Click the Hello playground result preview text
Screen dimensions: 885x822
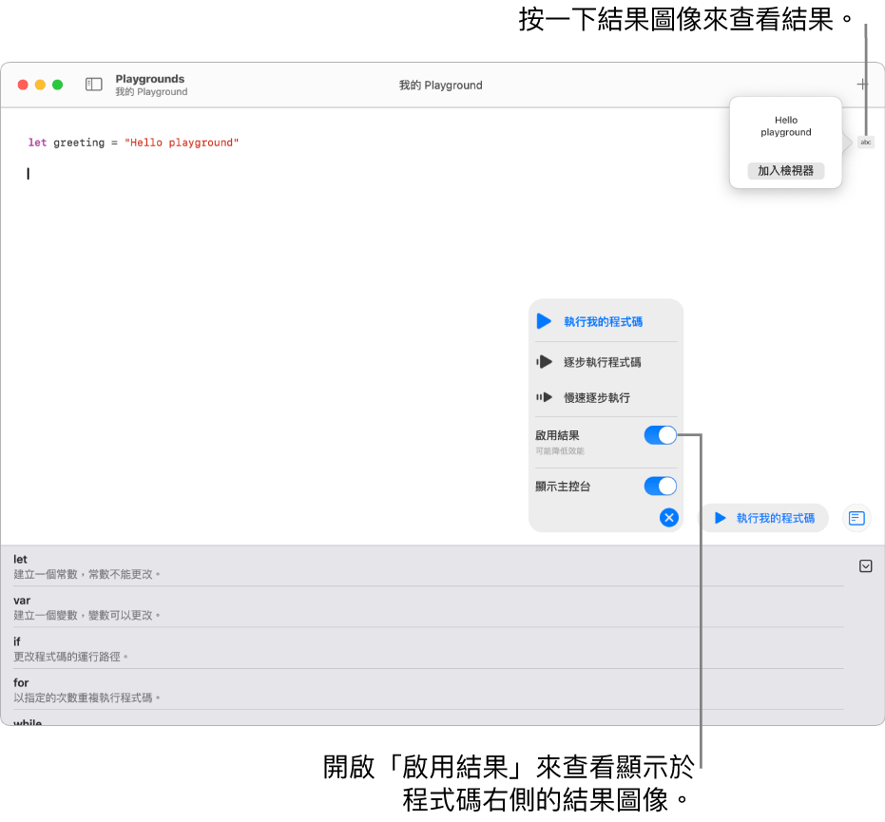(785, 125)
